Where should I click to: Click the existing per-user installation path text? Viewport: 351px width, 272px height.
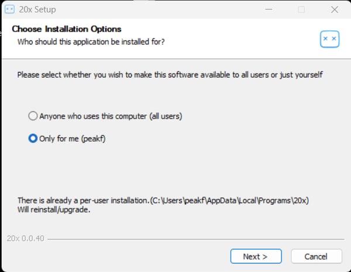tap(163, 200)
